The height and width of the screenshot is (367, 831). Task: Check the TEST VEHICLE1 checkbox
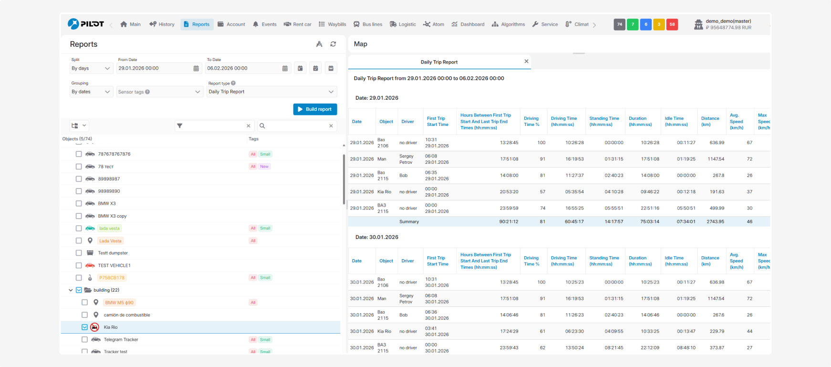click(x=79, y=265)
